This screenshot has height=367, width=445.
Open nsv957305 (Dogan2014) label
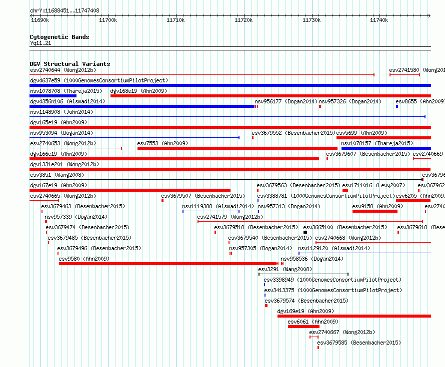point(260,248)
